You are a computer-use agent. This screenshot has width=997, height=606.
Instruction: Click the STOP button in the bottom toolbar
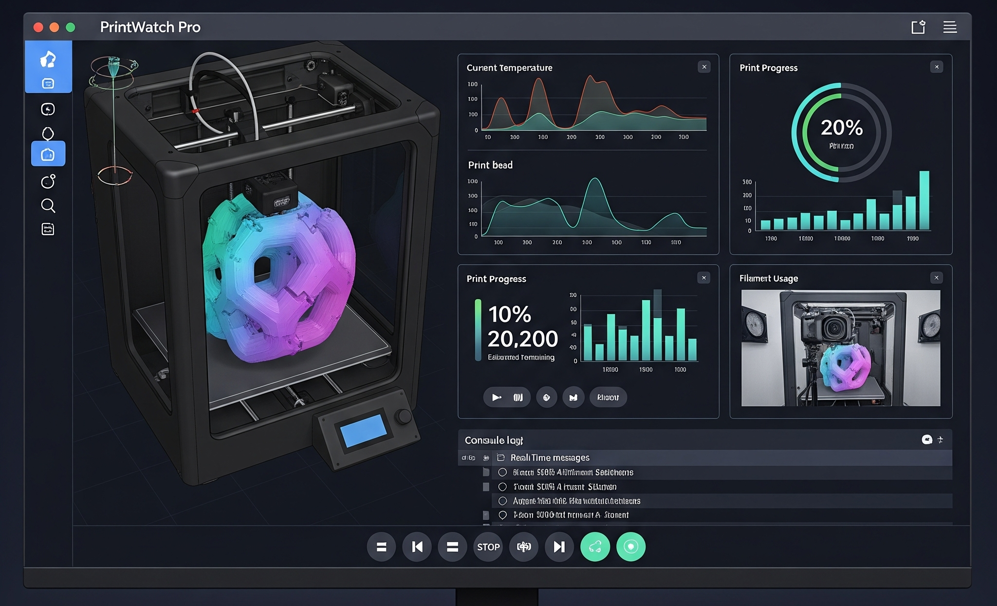point(488,547)
